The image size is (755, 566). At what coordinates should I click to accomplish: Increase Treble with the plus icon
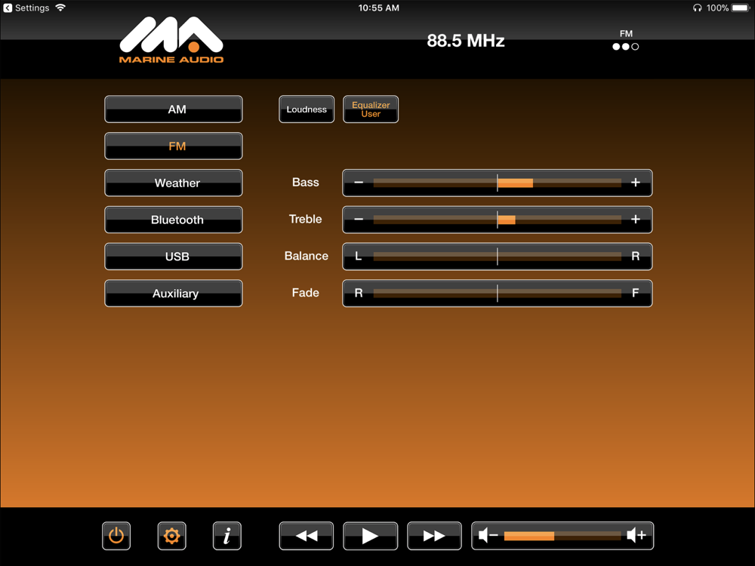[636, 220]
